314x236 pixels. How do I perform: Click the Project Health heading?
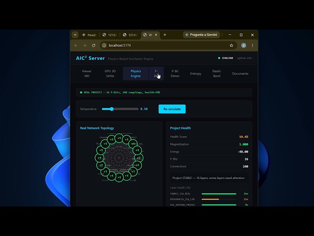click(x=180, y=128)
